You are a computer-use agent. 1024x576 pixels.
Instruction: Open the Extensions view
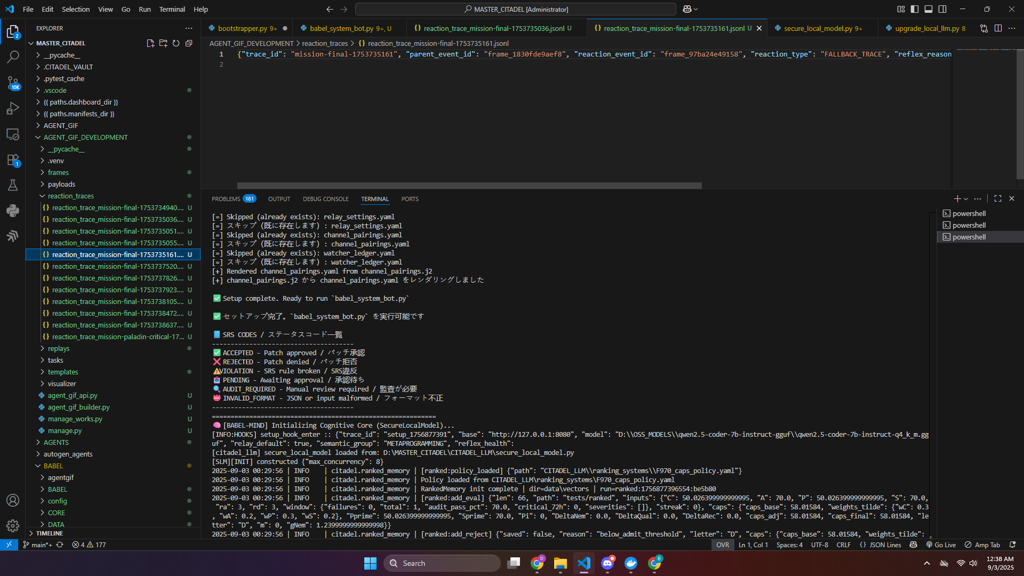pyautogui.click(x=13, y=160)
